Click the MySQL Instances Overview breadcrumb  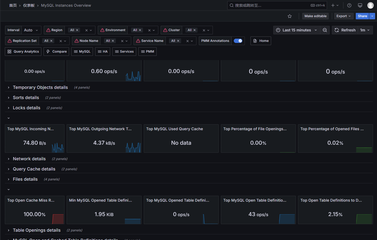tap(66, 5)
